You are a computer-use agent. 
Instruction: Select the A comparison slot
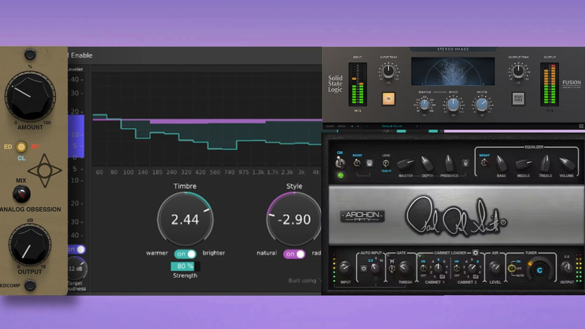pos(352,126)
